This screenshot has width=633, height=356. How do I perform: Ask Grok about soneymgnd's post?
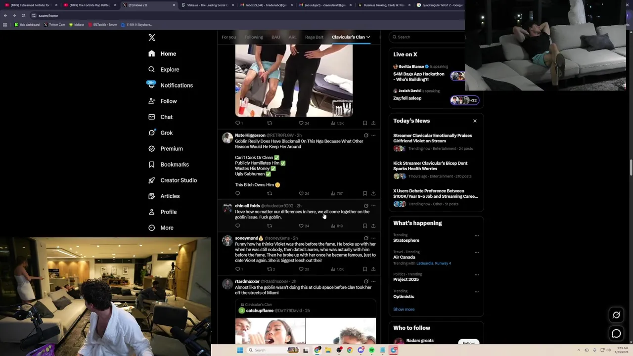click(x=366, y=238)
